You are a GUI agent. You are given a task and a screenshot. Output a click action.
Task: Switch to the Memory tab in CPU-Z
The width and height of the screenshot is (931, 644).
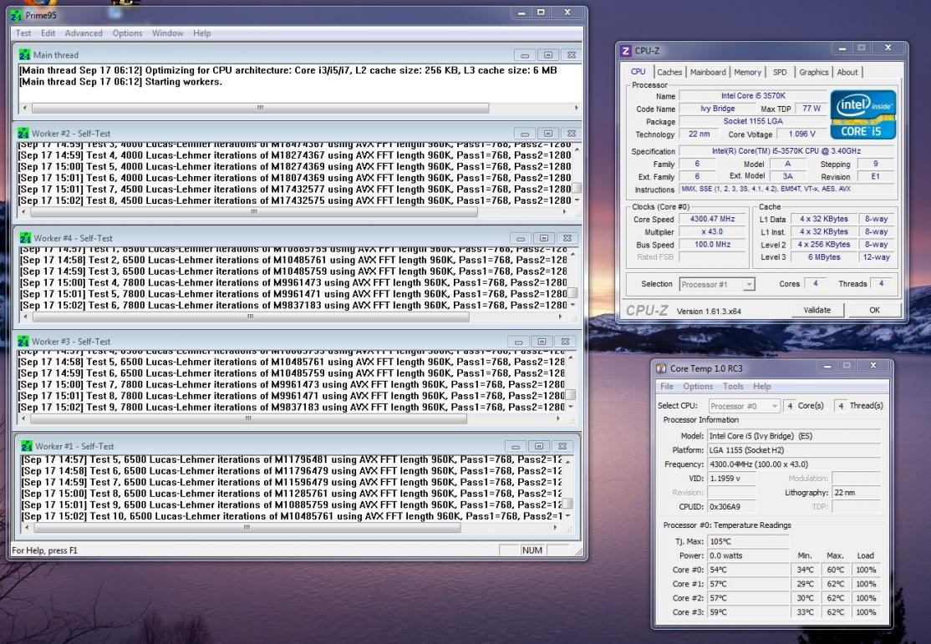[747, 72]
